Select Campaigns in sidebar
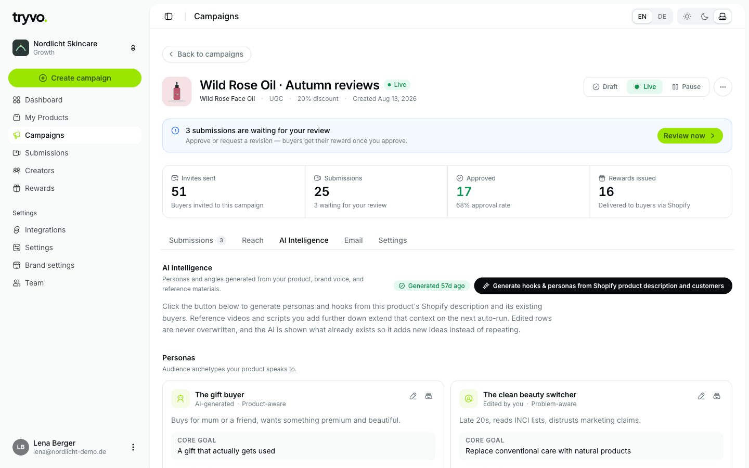This screenshot has width=749, height=468. pyautogui.click(x=75, y=135)
